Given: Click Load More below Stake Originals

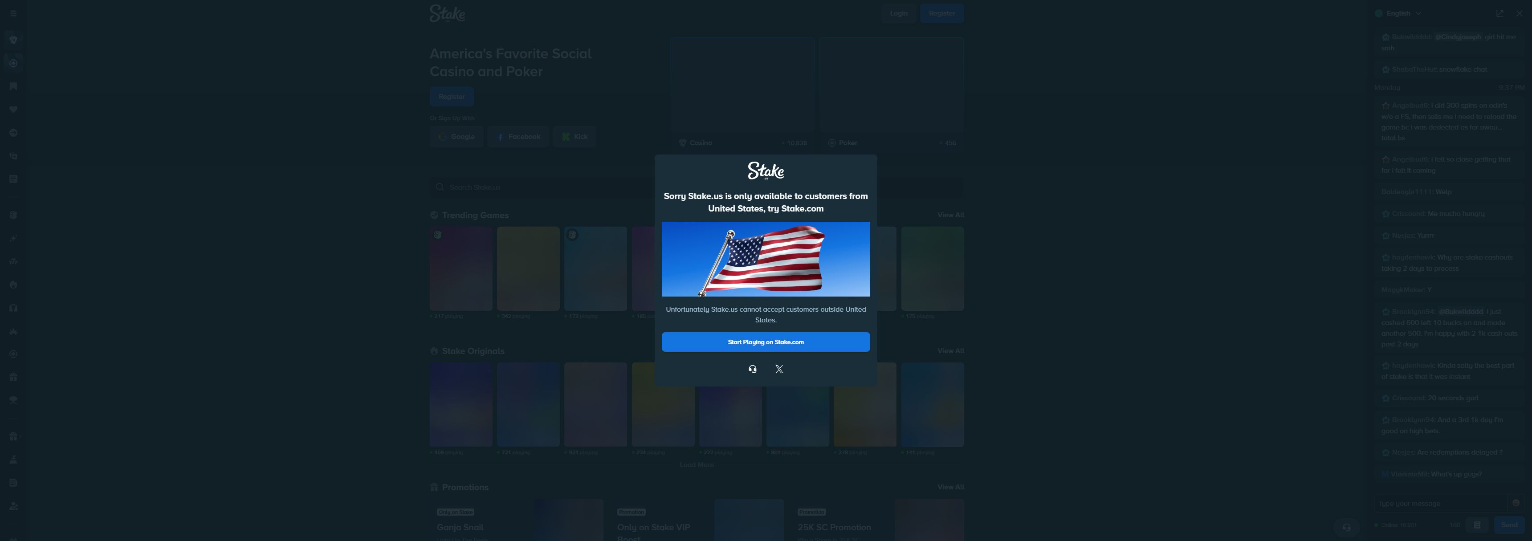Looking at the screenshot, I should (x=697, y=465).
